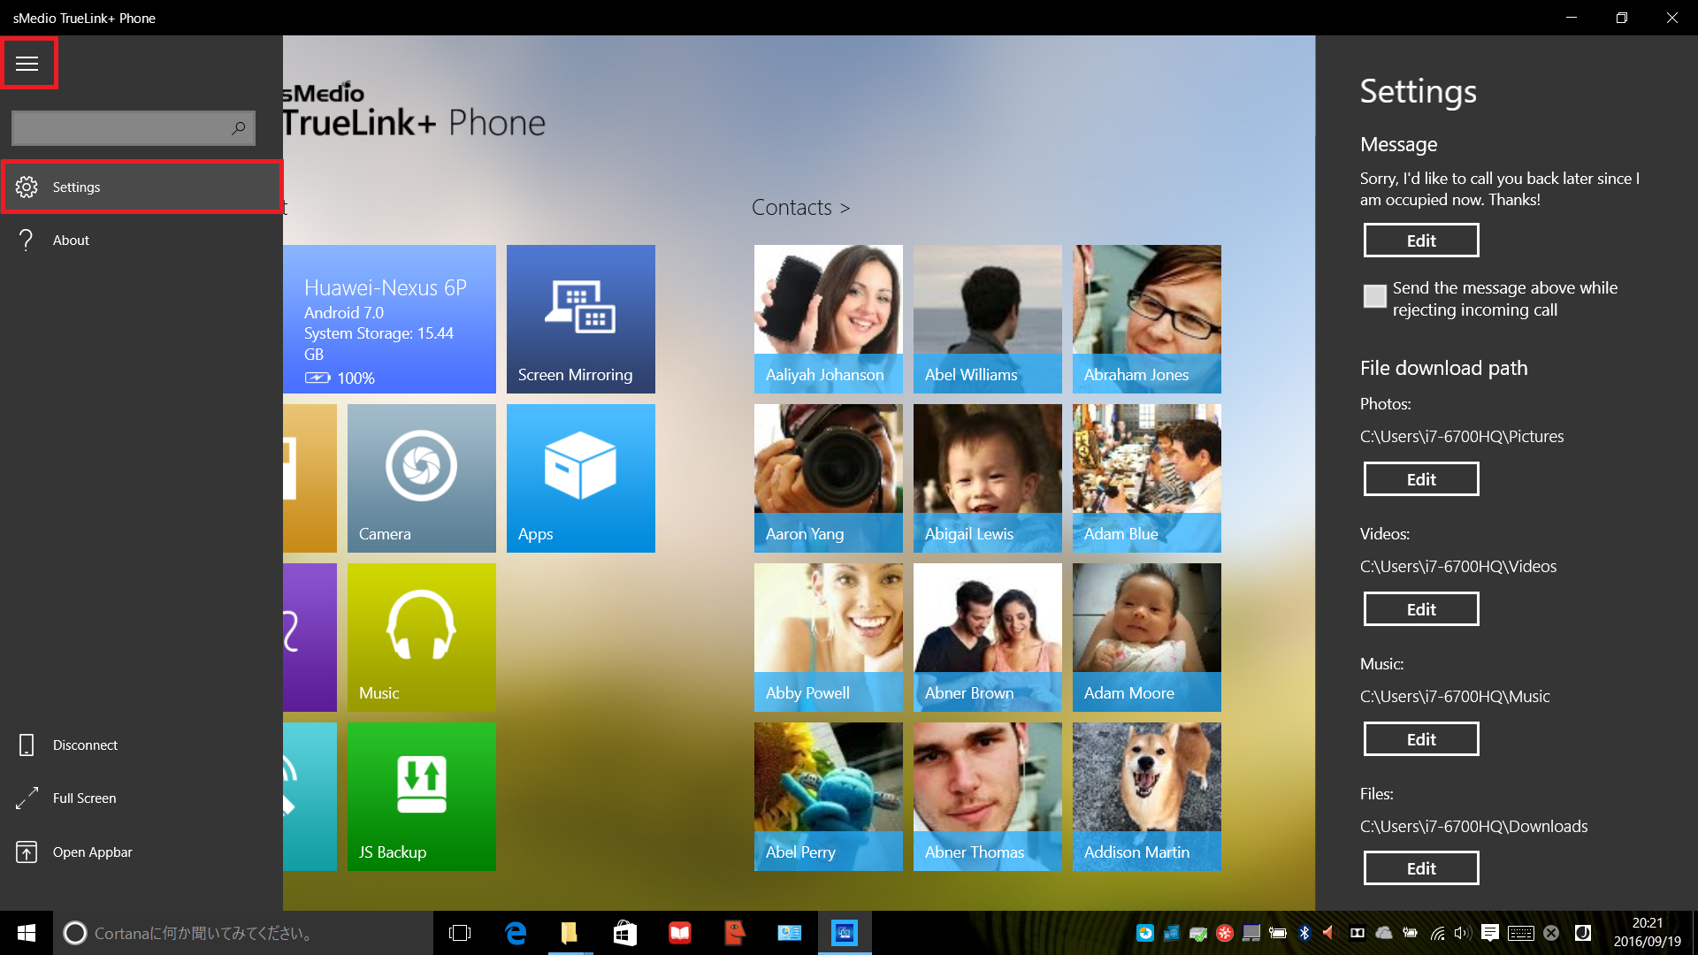Open the About menu item
This screenshot has width=1698, height=955.
point(141,240)
